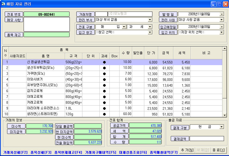The height and width of the screenshot is (156, 229).
Task: Click the 메모 사항 label button
Action: click(14, 20)
